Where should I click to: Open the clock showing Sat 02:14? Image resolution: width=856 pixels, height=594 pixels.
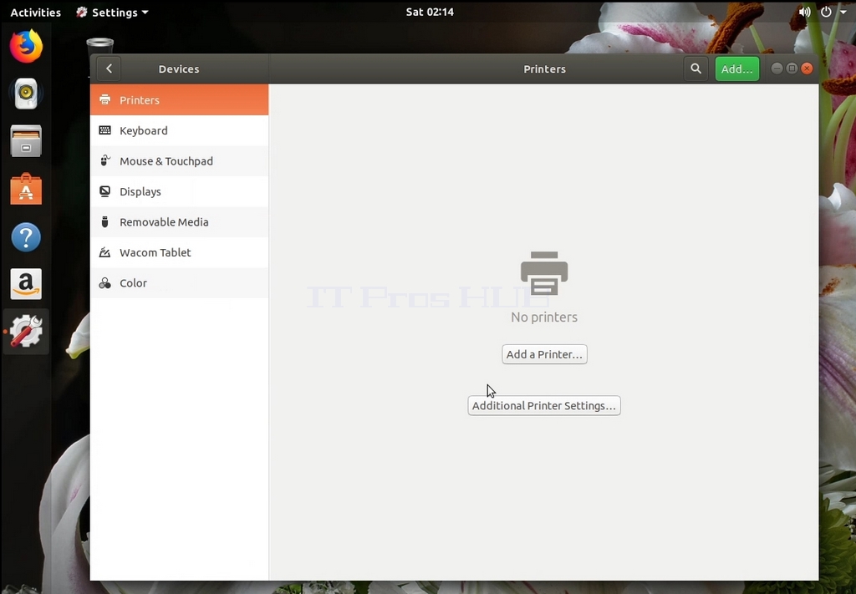coord(430,12)
